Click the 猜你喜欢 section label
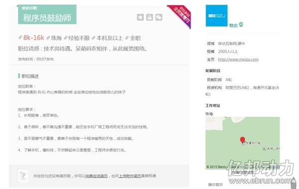Viewport: 299px width, 189px height. click(x=215, y=185)
